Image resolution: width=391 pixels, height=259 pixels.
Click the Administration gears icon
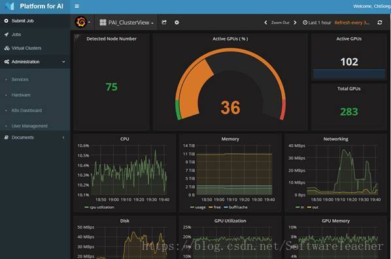7,62
